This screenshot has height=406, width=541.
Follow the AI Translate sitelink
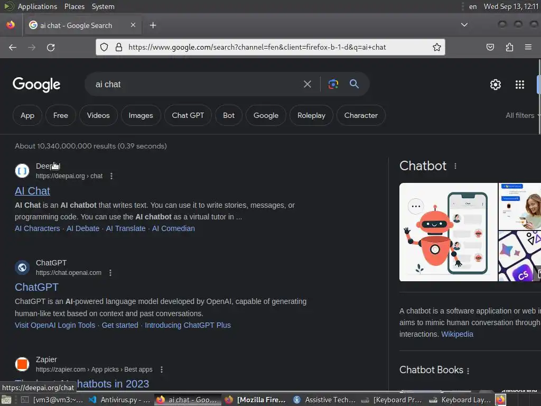point(126,228)
